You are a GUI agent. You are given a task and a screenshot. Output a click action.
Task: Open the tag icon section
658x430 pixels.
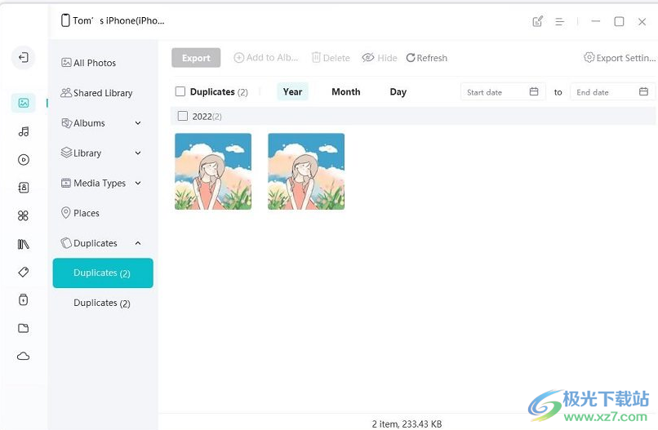tap(24, 272)
